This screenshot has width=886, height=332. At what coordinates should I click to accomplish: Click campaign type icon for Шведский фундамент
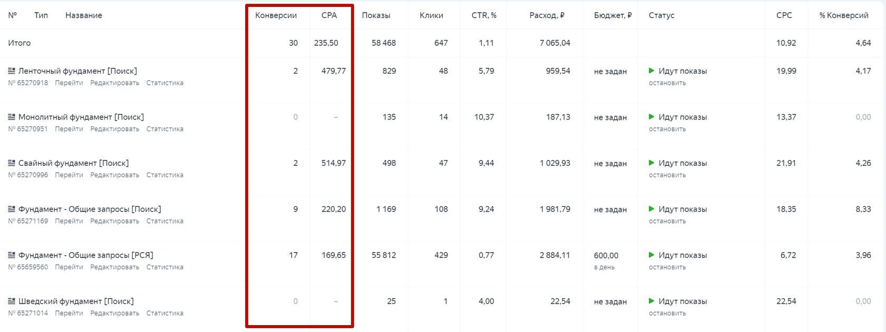(x=12, y=301)
